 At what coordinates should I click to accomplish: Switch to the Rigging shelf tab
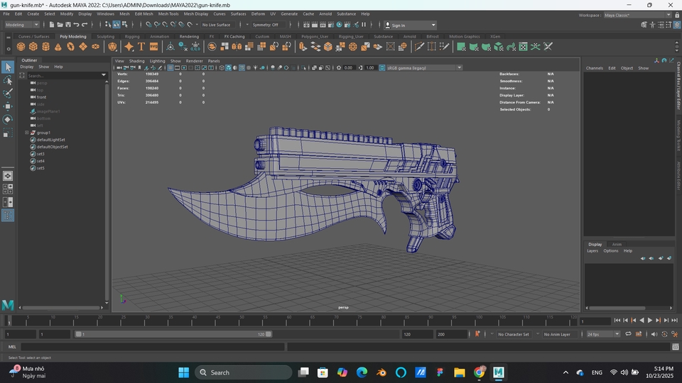tap(132, 36)
